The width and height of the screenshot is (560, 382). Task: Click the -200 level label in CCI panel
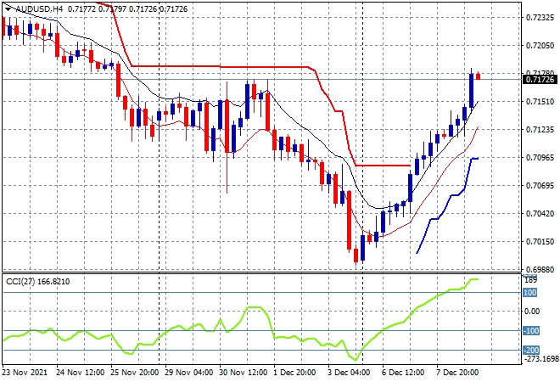(532, 350)
